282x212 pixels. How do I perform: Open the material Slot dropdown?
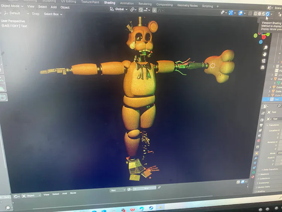tap(118, 190)
